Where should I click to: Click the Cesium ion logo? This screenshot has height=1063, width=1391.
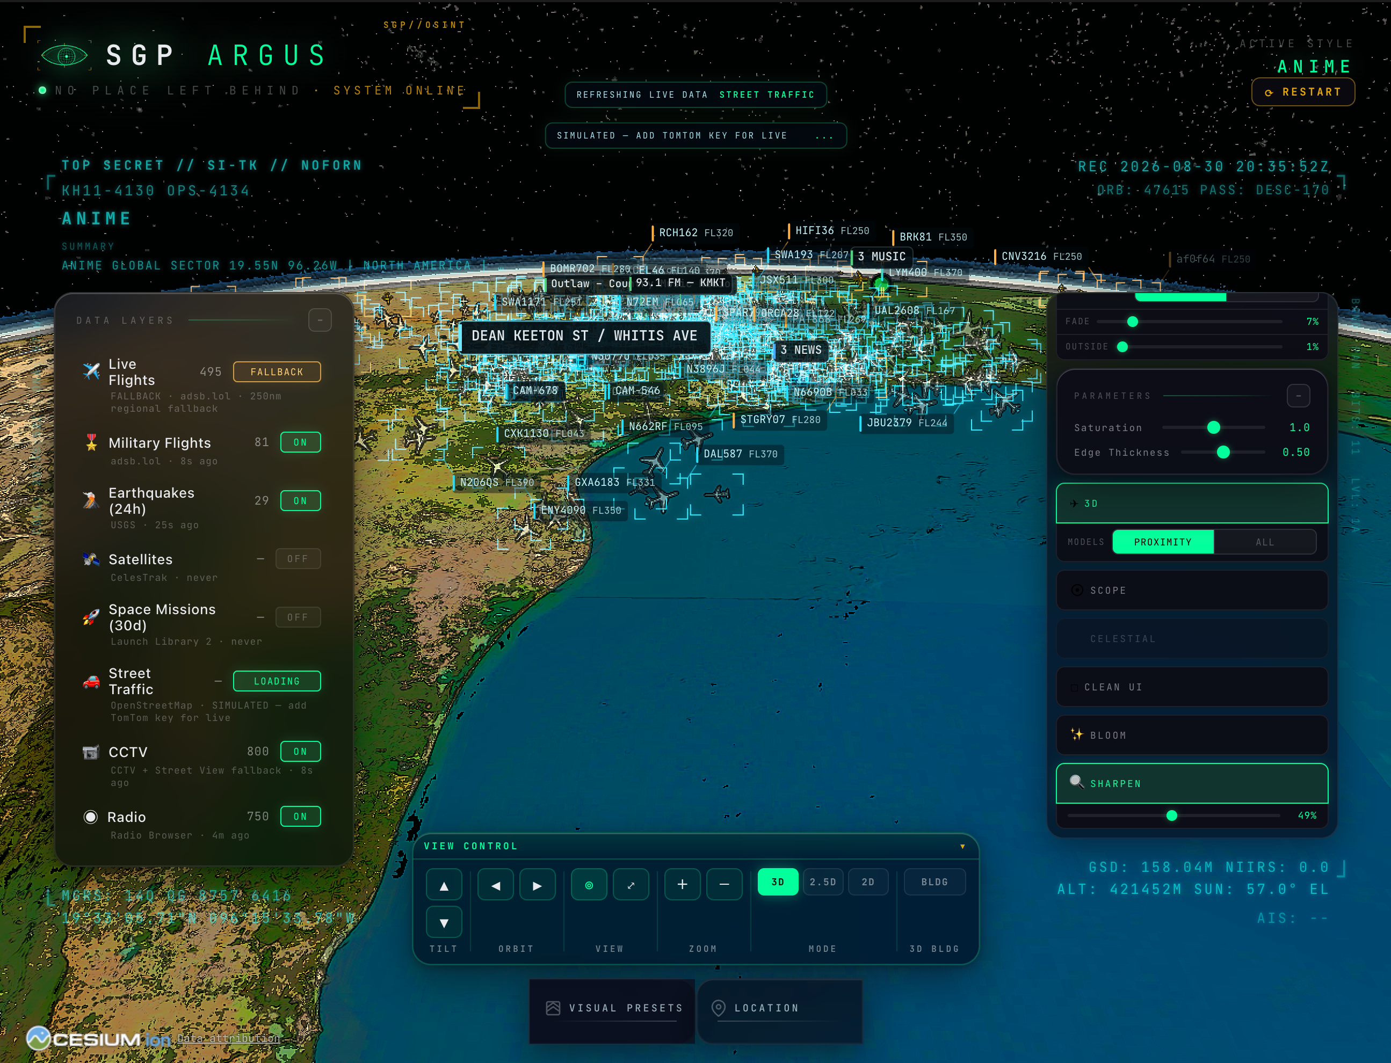pyautogui.click(x=99, y=1038)
